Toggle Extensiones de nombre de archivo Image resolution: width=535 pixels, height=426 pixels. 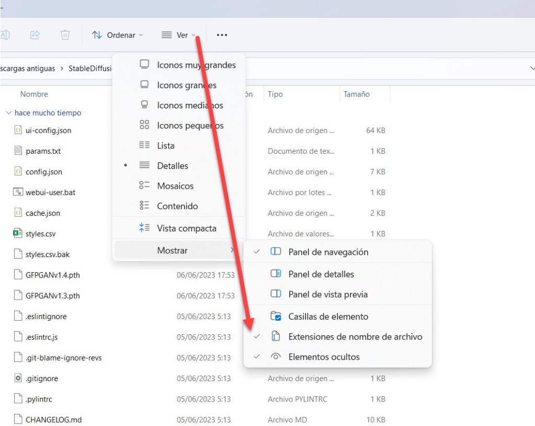point(355,337)
